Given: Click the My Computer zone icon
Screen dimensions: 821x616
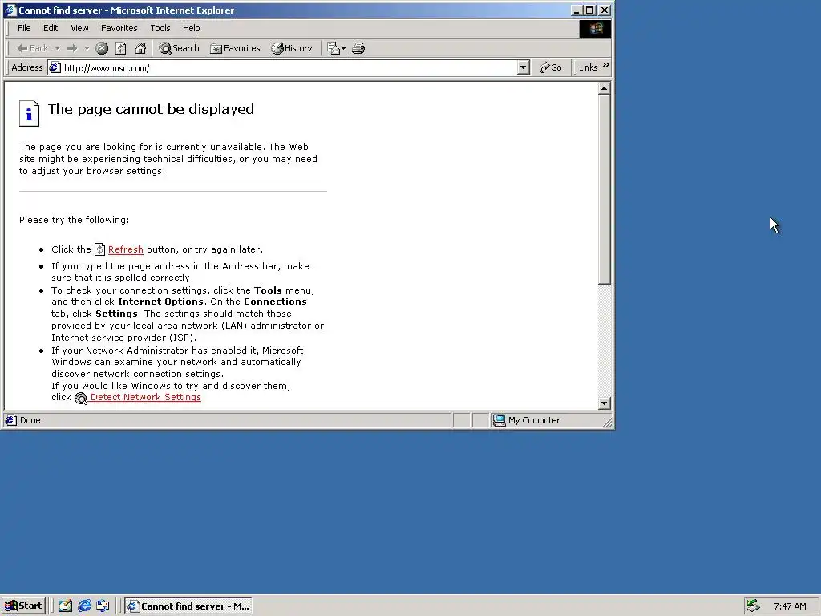Looking at the screenshot, I should 499,420.
